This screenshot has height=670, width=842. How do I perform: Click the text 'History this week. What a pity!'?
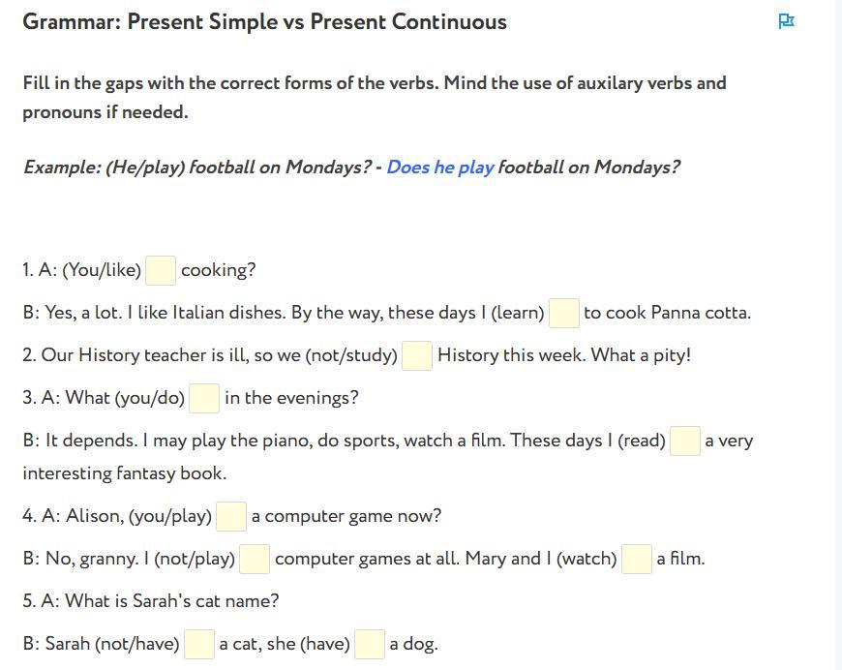point(564,355)
